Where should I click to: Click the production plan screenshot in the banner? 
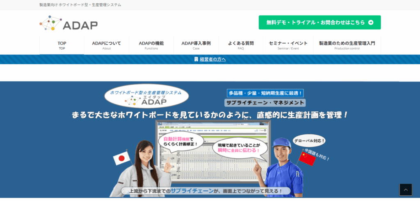coord(213,151)
